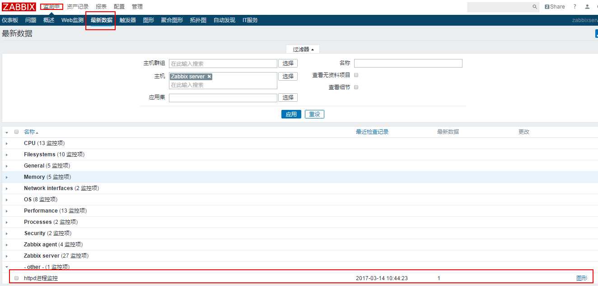
Task: Open the 管理 top menu
Action: [137, 7]
